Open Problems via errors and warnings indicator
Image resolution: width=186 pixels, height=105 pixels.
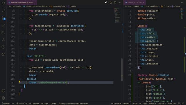22,104
